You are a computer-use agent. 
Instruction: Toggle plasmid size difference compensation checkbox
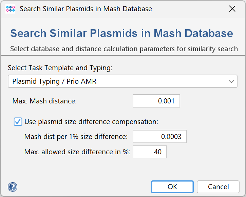[18, 122]
